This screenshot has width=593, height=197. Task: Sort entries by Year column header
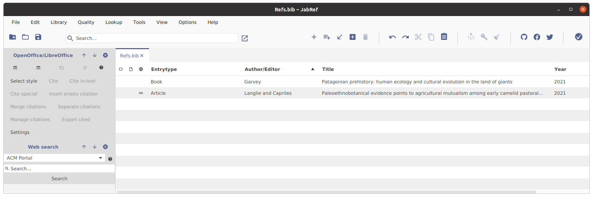(x=560, y=69)
